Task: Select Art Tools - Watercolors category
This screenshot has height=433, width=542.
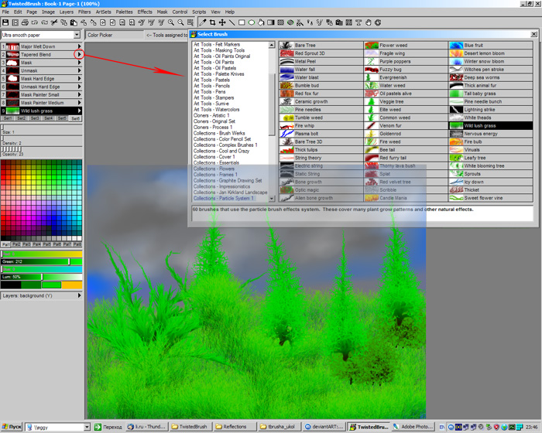Action: click(x=216, y=110)
